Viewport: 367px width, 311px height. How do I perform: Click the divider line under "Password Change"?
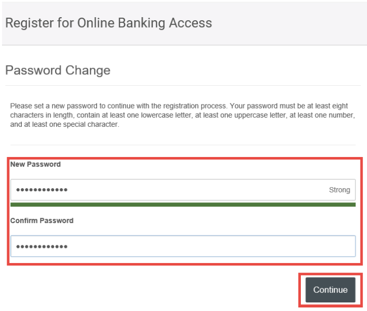(183, 85)
